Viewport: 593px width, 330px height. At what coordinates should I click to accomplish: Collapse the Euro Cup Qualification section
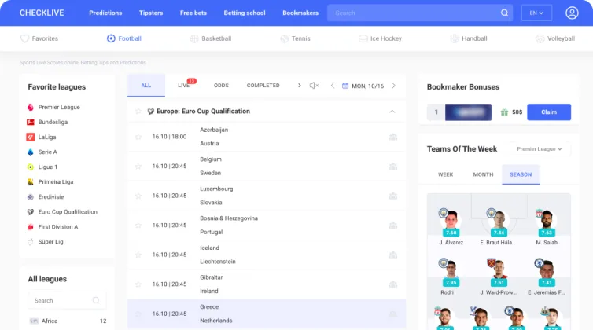(392, 112)
